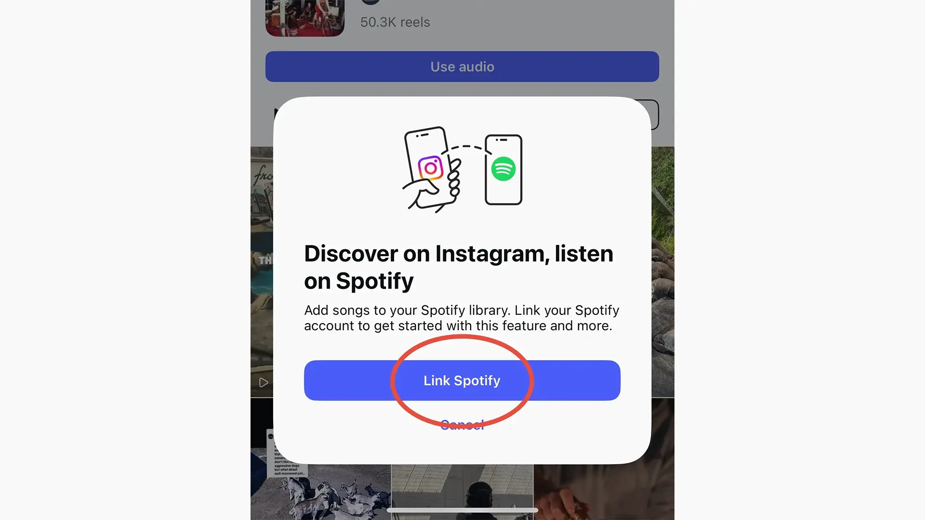Click the Link Spotify button
Viewport: 925px width, 520px height.
462,380
